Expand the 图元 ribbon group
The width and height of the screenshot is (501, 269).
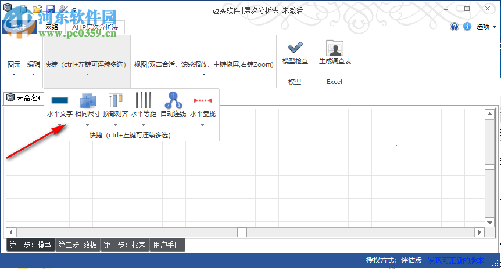pyautogui.click(x=13, y=68)
